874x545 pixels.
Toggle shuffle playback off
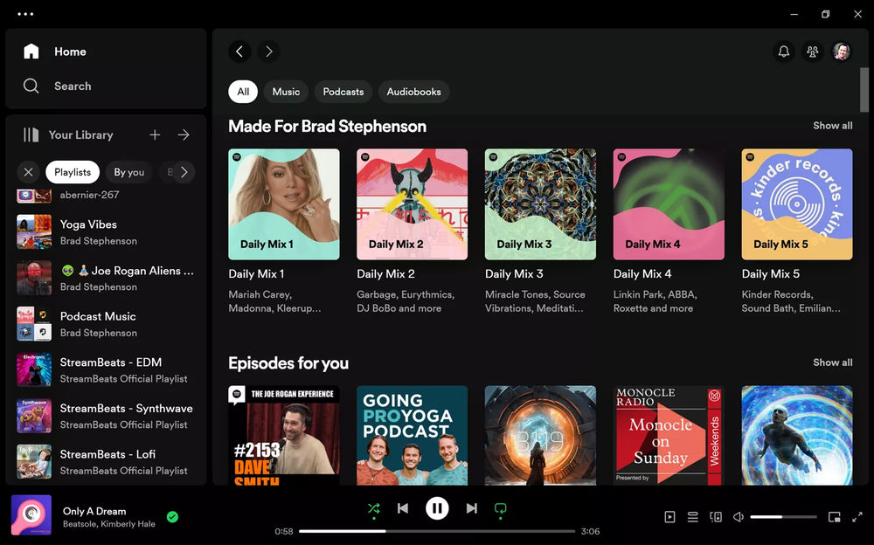point(374,508)
